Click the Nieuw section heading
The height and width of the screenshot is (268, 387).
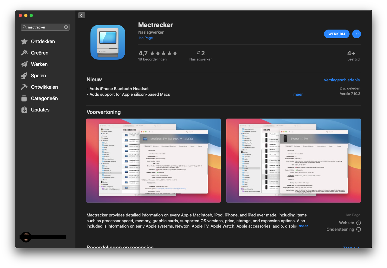pyautogui.click(x=94, y=79)
